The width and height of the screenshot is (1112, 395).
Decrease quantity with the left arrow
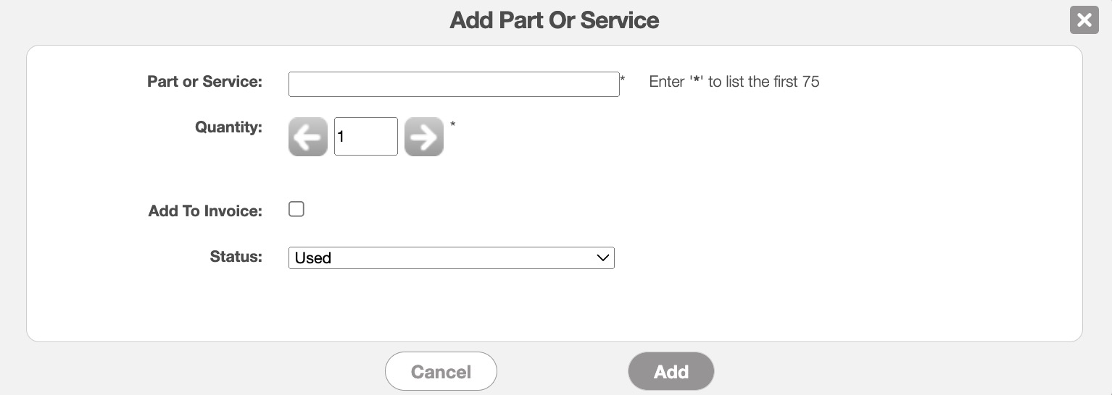[308, 137]
